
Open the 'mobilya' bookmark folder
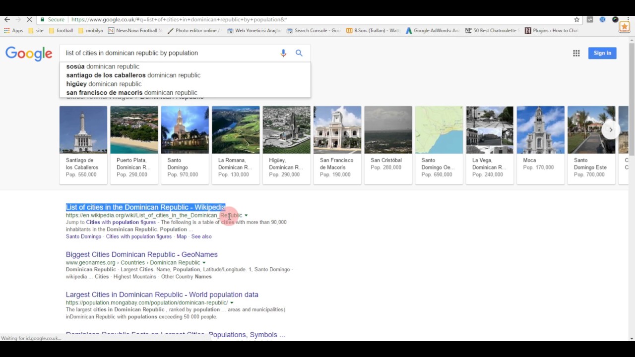tap(90, 31)
